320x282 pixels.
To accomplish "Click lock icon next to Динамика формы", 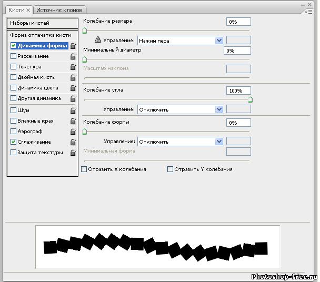I will tap(73, 46).
